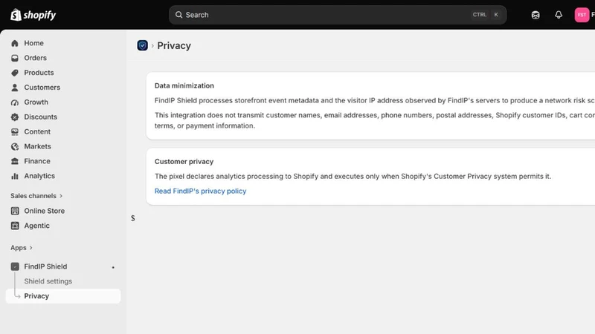This screenshot has width=595, height=334.
Task: Click the FindIP Shield breadcrumb icon
Action: click(x=142, y=45)
